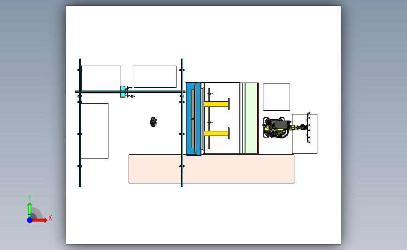The image size is (407, 250).
Task: Select the thin red strip beside green panel
Action: (x=258, y=118)
